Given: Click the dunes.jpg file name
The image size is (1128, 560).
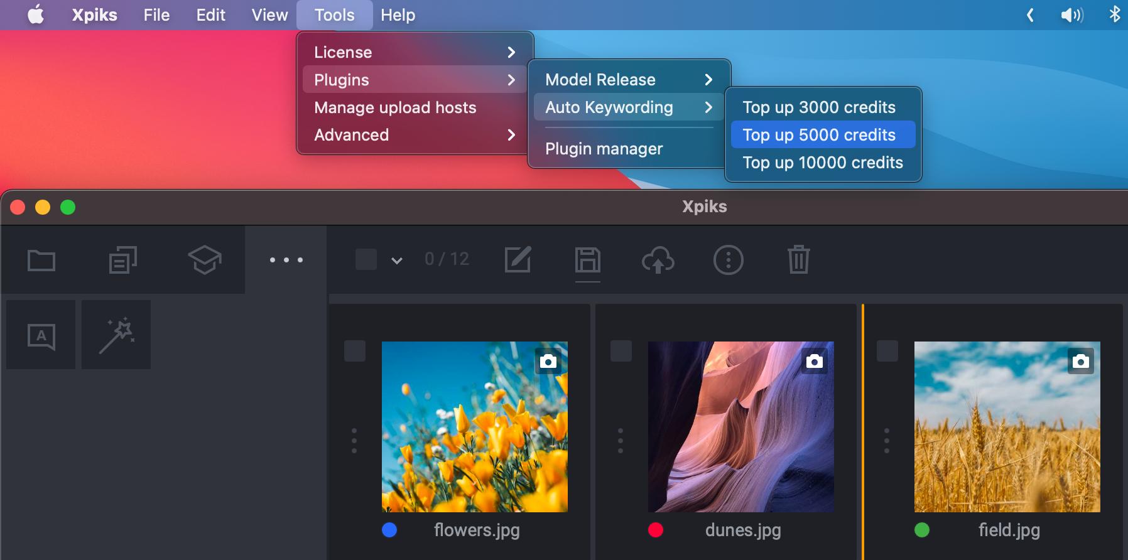Looking at the screenshot, I should (x=743, y=530).
